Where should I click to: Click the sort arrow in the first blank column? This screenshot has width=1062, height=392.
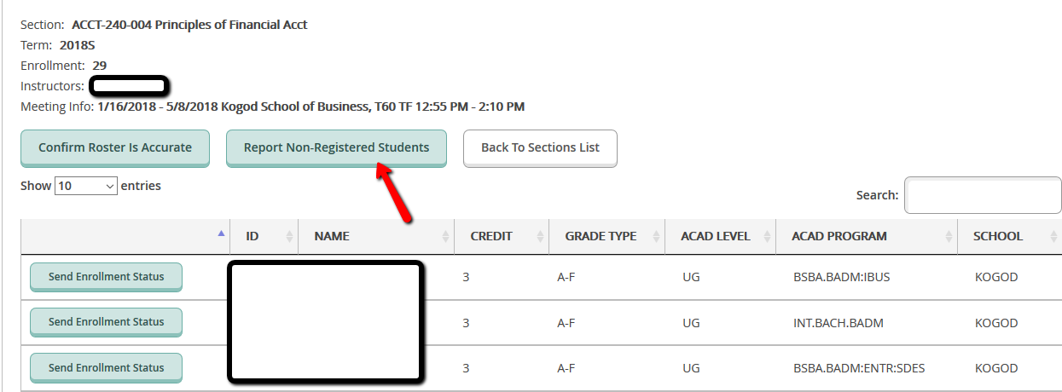(x=222, y=233)
